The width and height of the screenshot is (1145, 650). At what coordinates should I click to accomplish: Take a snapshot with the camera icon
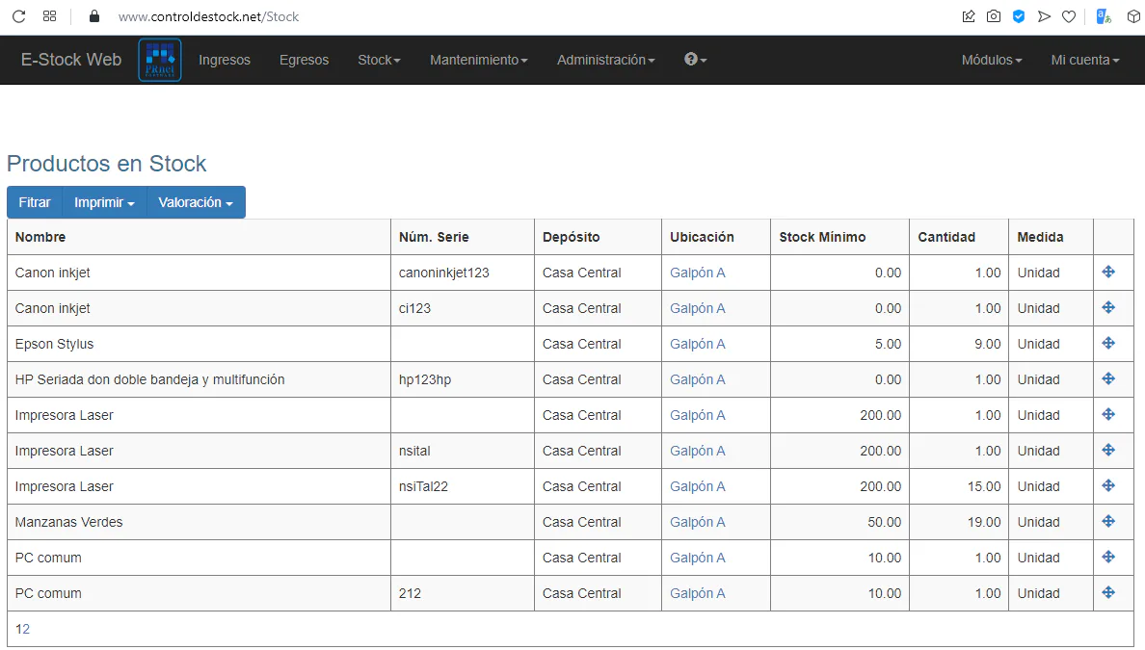pos(993,16)
